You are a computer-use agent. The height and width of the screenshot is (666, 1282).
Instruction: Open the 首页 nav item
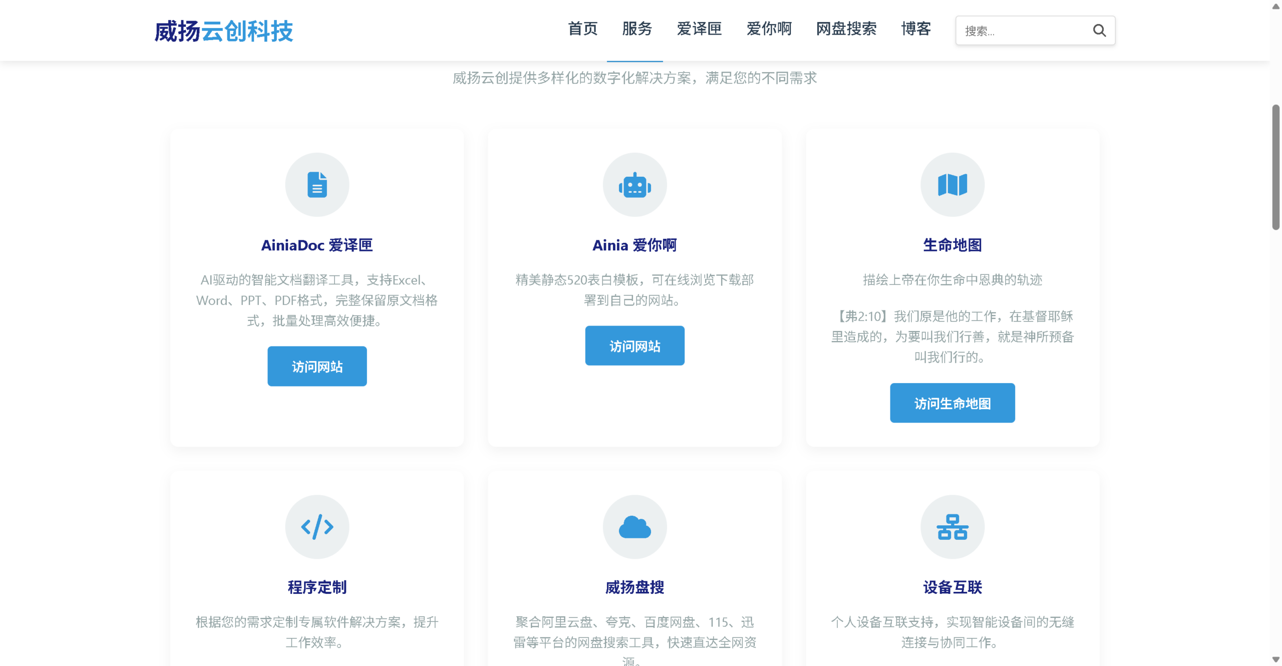pyautogui.click(x=582, y=29)
